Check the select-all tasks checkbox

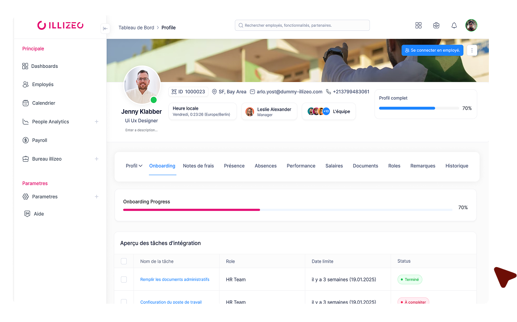pyautogui.click(x=124, y=261)
